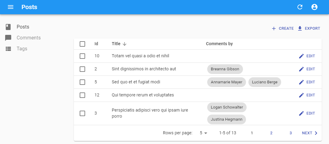Toggle the select-all checkbox in table header
This screenshot has width=329, height=144.
click(x=82, y=44)
